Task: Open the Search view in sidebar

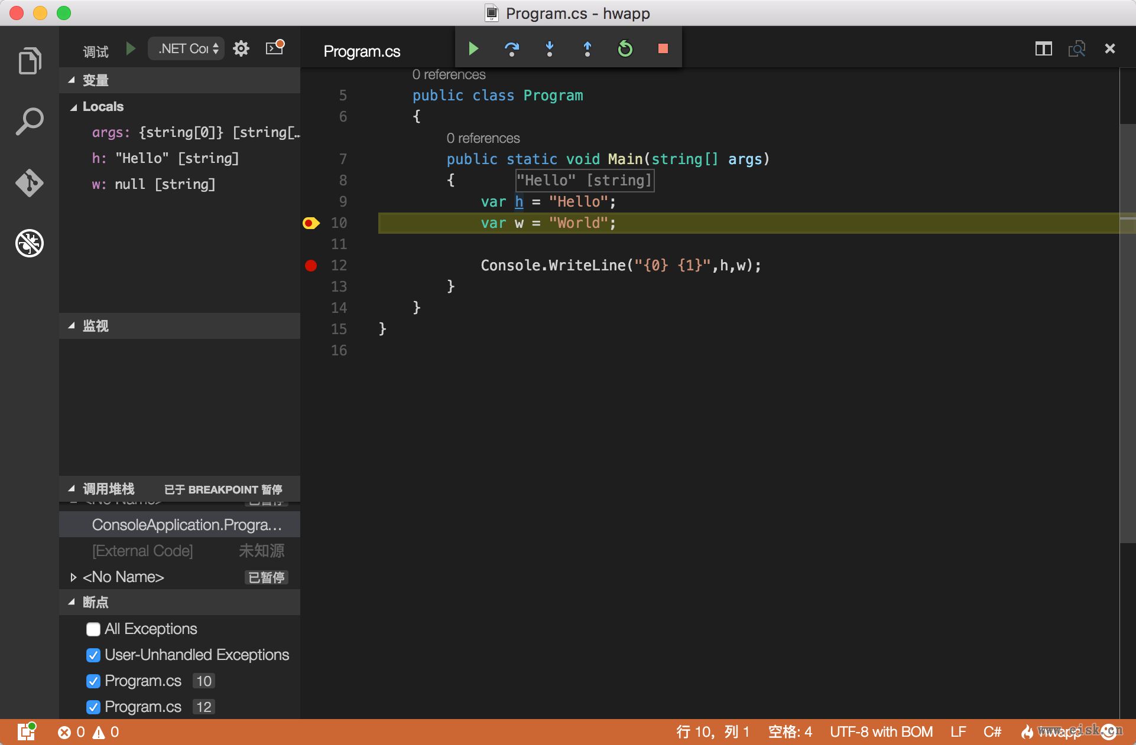Action: (x=30, y=122)
